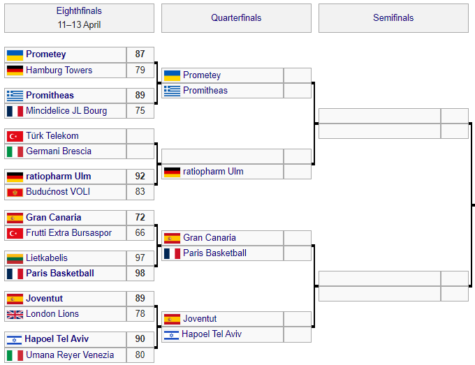The height and width of the screenshot is (365, 475).
Task: Click the Quarterfinals column header
Action: [x=236, y=18]
